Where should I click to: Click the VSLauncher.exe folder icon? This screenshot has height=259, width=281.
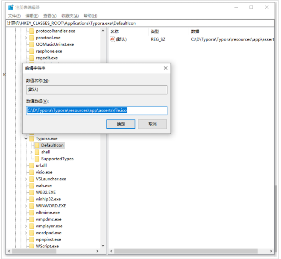coord(32,179)
